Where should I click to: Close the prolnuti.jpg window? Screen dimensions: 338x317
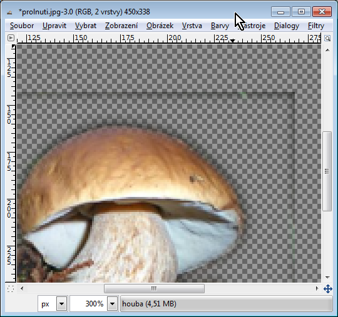(x=322, y=12)
